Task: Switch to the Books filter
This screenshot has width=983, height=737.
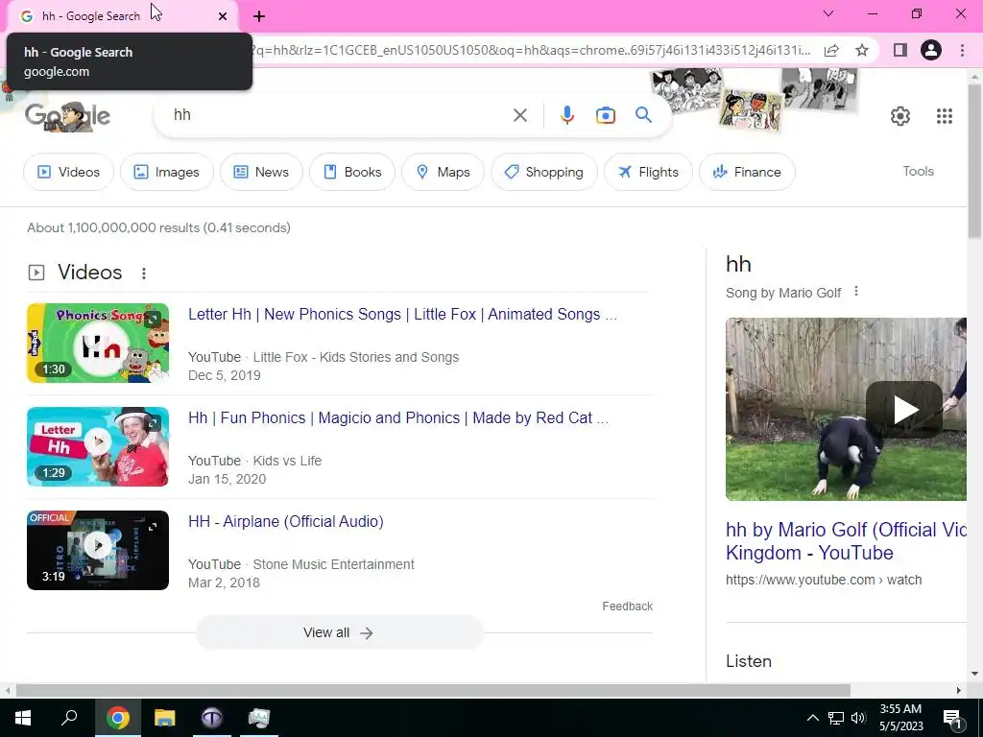Action: [x=351, y=172]
